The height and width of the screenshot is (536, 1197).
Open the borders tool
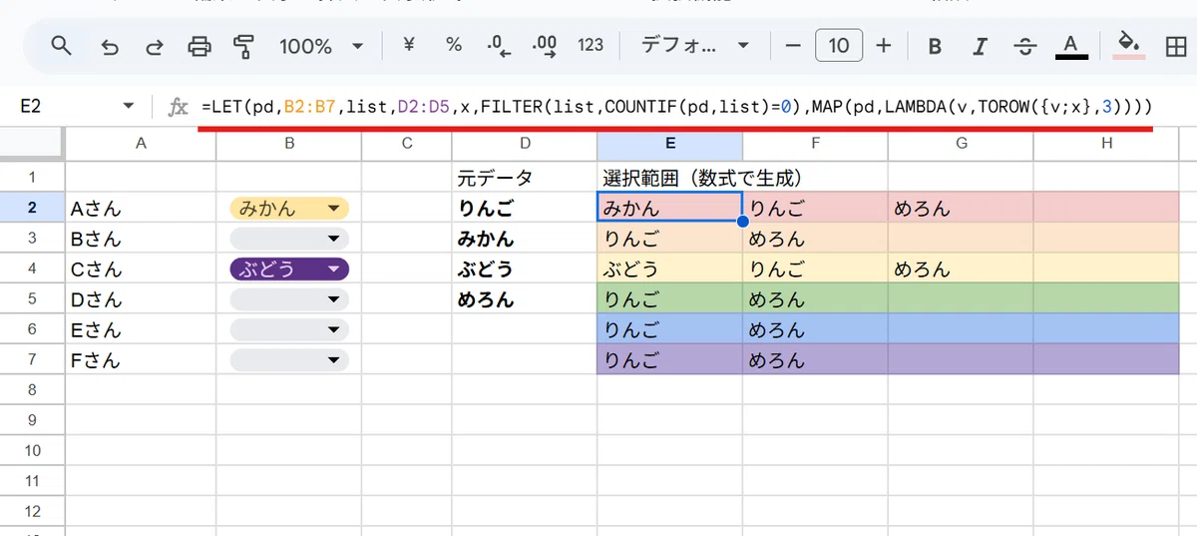coord(1175,46)
